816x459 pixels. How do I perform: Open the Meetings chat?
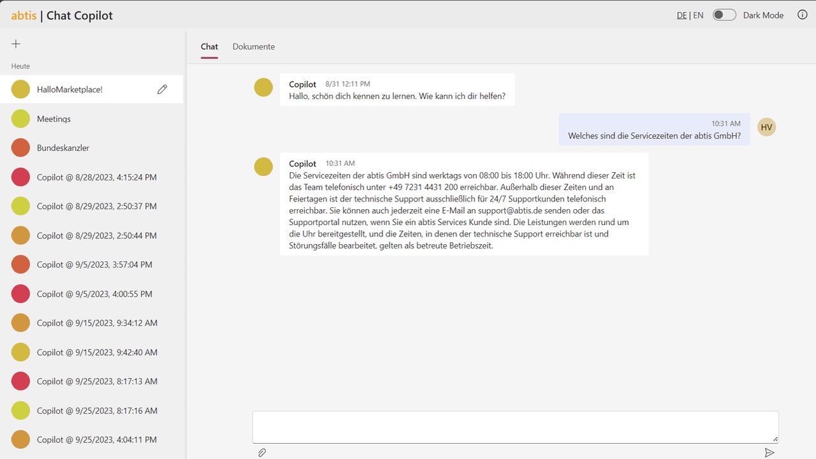click(x=91, y=119)
